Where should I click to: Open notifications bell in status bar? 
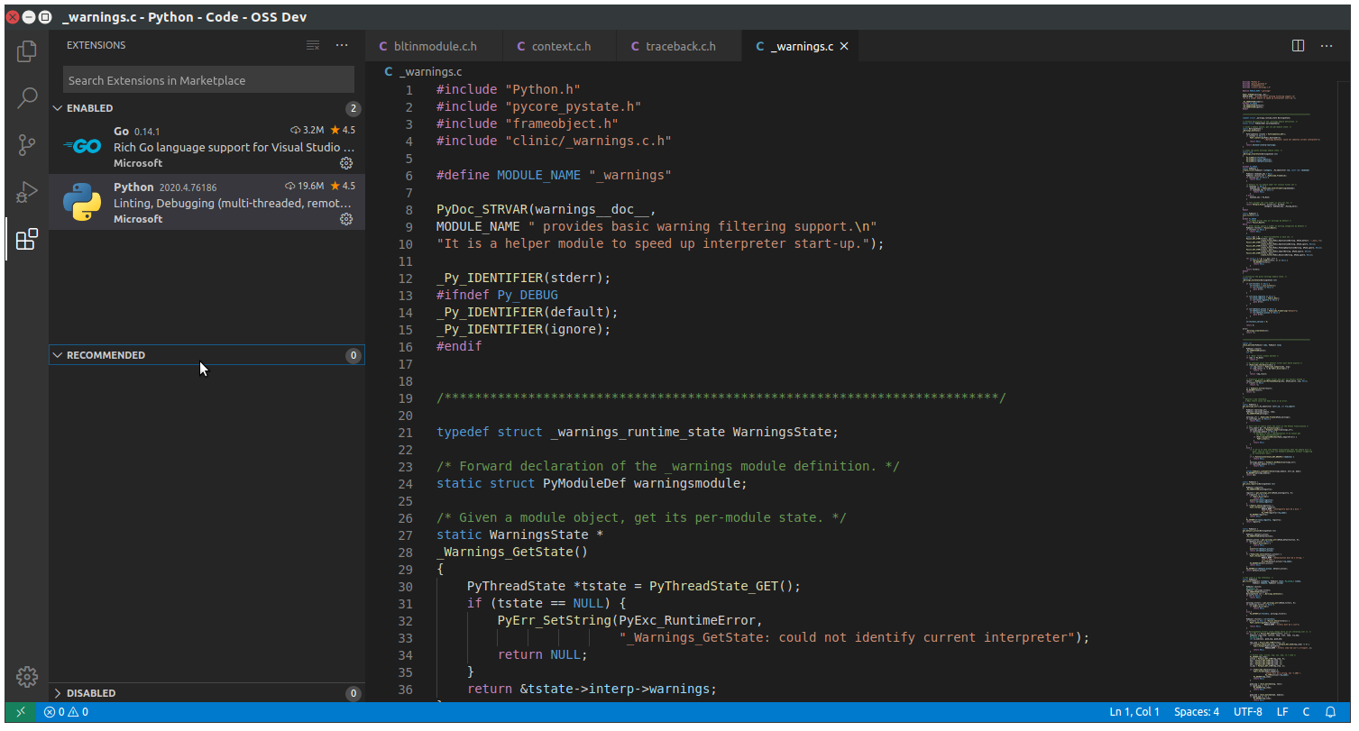click(x=1330, y=712)
